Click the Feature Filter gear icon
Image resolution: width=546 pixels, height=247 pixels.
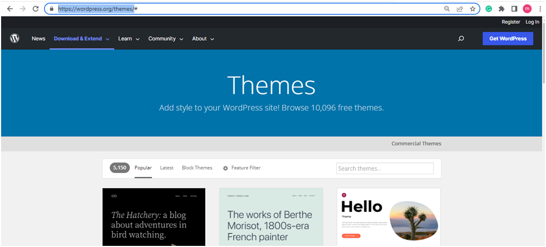click(225, 168)
